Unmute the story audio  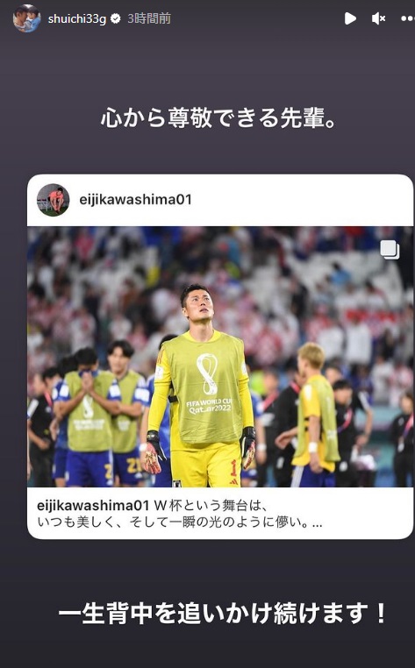pyautogui.click(x=378, y=18)
